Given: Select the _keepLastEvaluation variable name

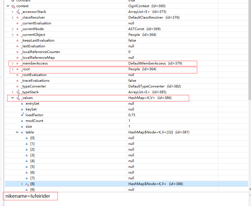Looking at the screenshot, I should coord(38,40).
